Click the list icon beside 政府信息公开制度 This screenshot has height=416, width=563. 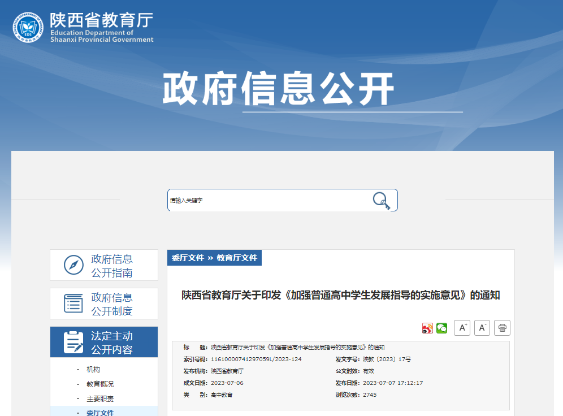(x=73, y=304)
